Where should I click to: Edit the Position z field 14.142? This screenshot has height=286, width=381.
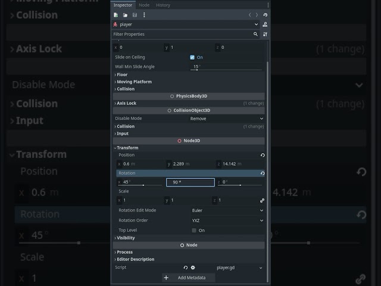(240, 164)
